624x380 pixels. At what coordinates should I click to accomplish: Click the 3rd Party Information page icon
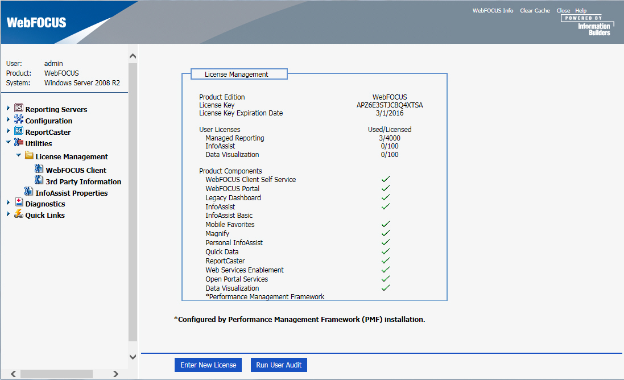click(x=39, y=180)
